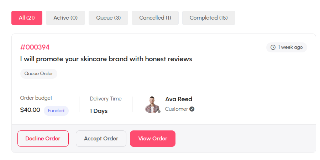Click the clock icon beside 1 week ago

pyautogui.click(x=273, y=47)
